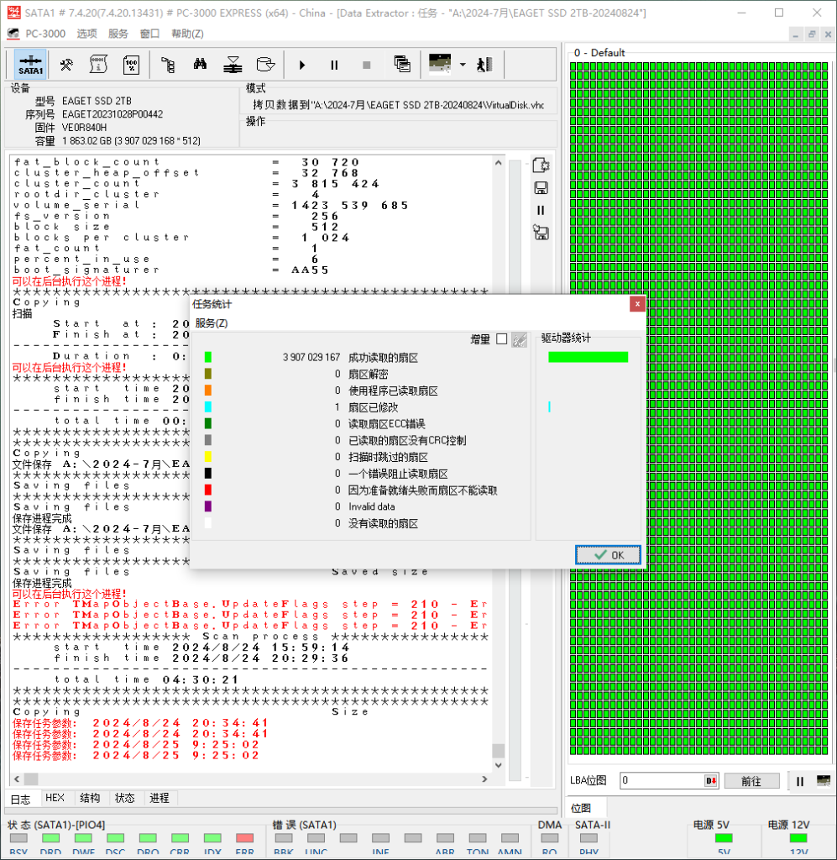This screenshot has width=837, height=860.
Task: Click the inner MDI window close button
Action: click(x=829, y=34)
